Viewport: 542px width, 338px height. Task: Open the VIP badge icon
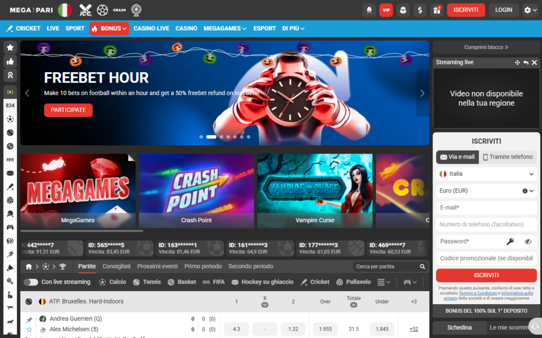pyautogui.click(x=386, y=10)
